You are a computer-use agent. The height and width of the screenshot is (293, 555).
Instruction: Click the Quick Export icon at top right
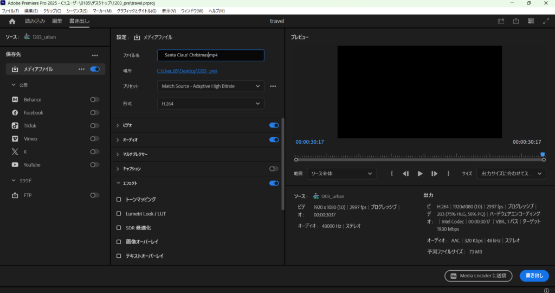pos(516,21)
